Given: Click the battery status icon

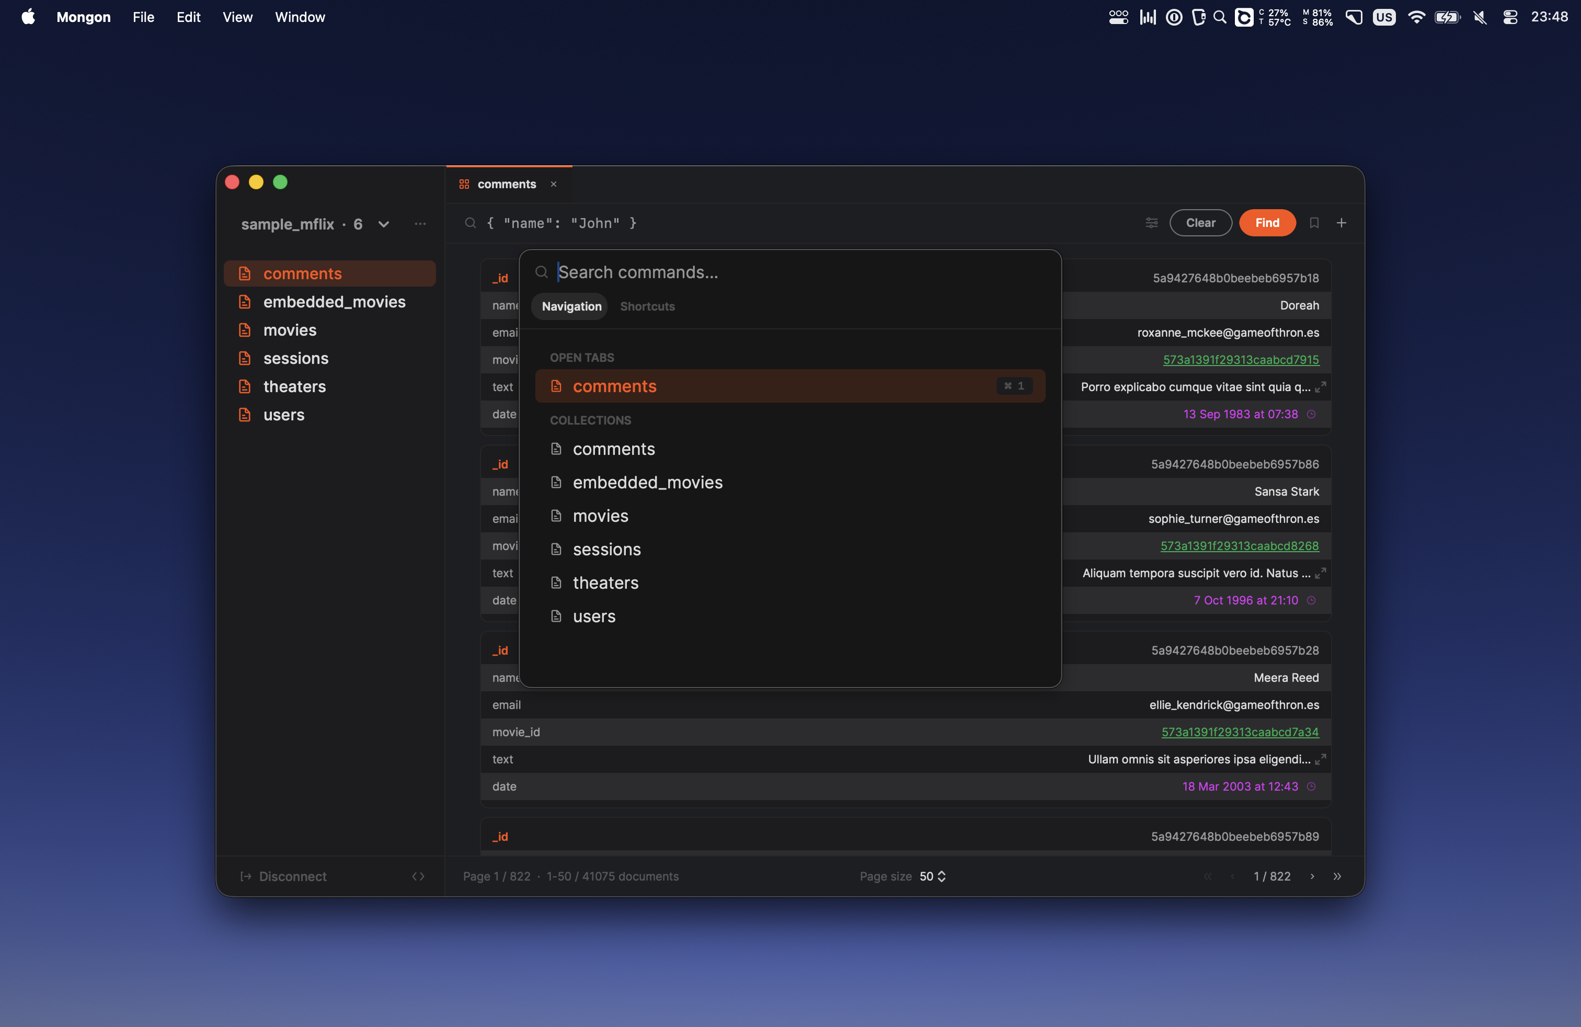Looking at the screenshot, I should coord(1447,17).
